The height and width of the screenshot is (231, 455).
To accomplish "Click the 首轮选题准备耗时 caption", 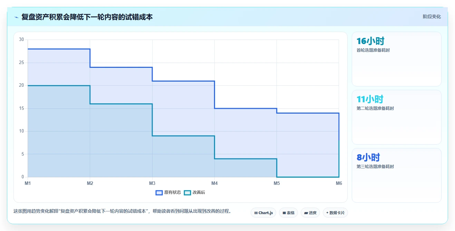I will click(x=373, y=50).
